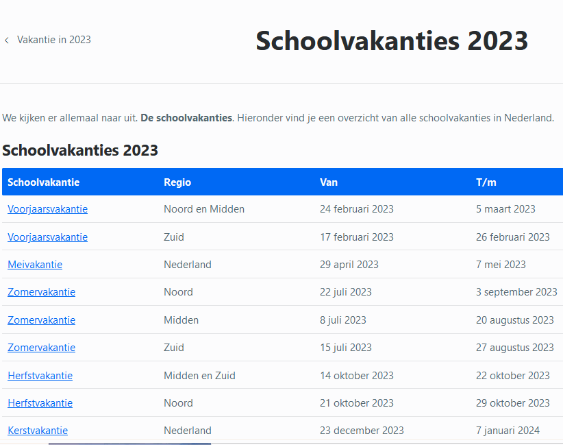Click the T/m column header
Viewport: 563px width, 445px height.
486,182
